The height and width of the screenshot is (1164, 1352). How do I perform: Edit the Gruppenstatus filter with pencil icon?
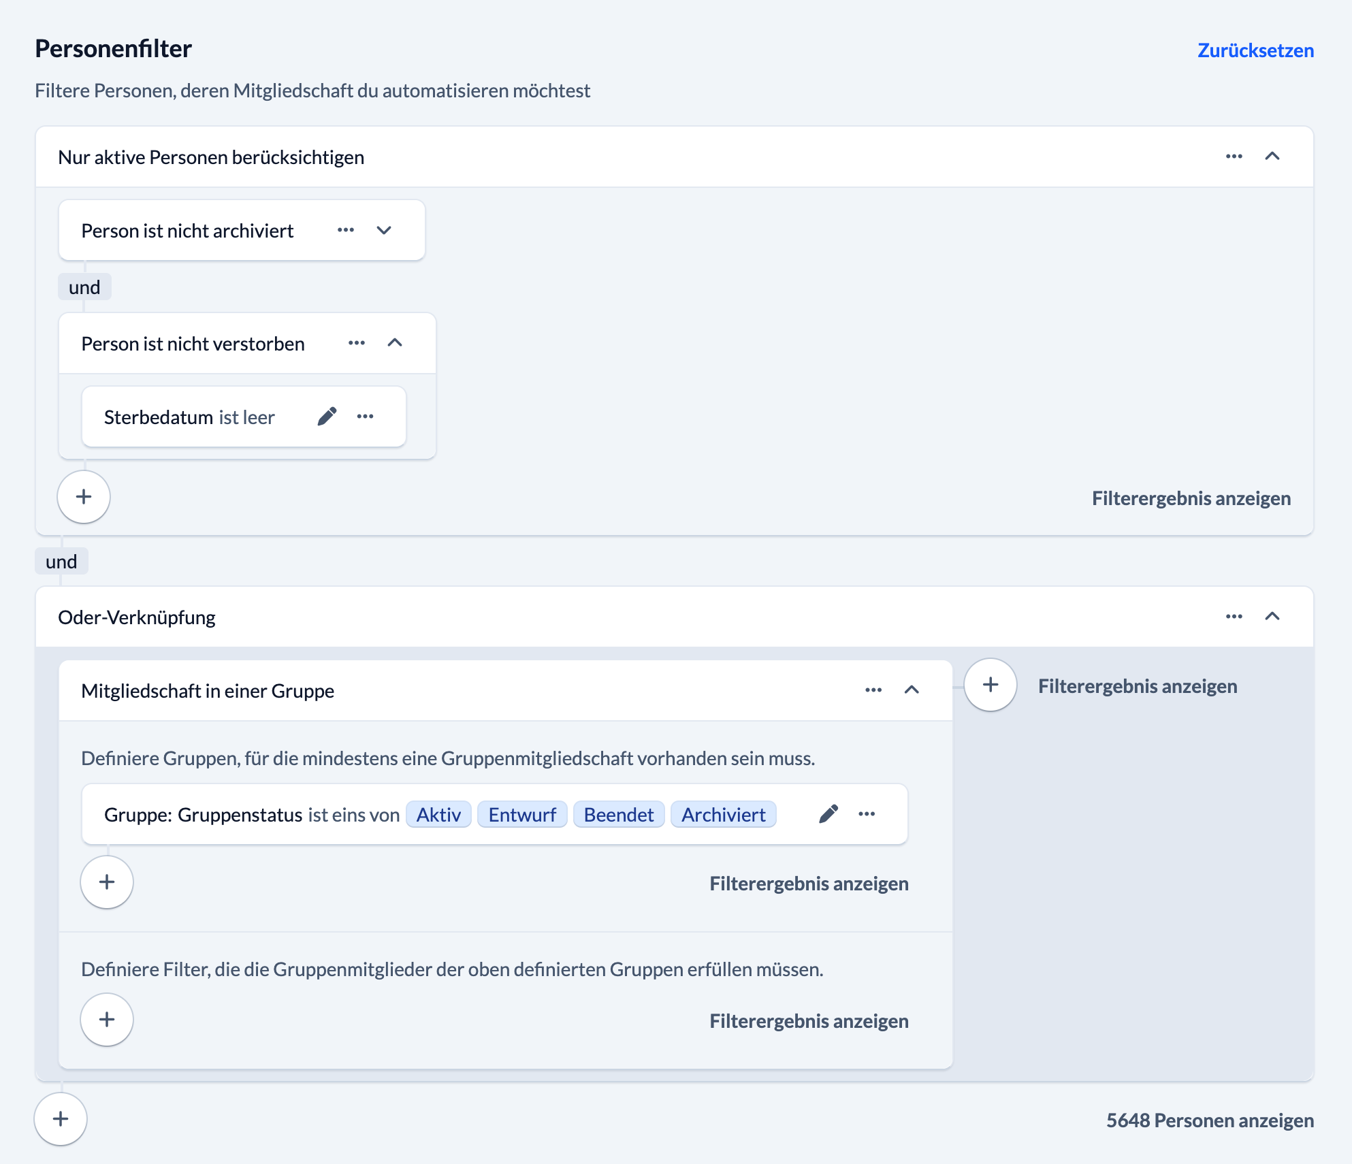(828, 814)
